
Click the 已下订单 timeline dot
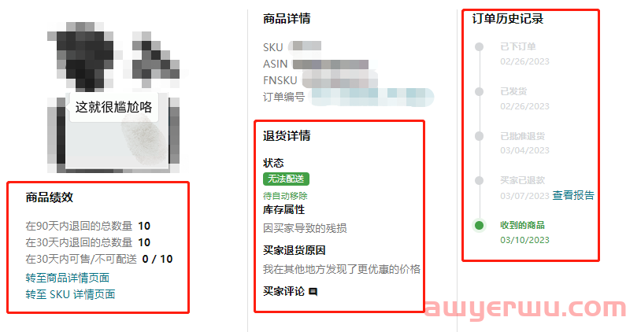pos(479,47)
